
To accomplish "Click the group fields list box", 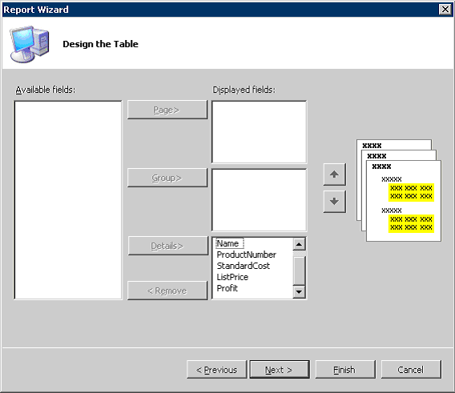I will point(259,200).
